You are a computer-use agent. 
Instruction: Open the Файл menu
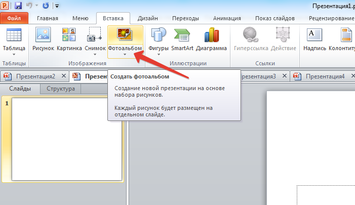pyautogui.click(x=14, y=19)
